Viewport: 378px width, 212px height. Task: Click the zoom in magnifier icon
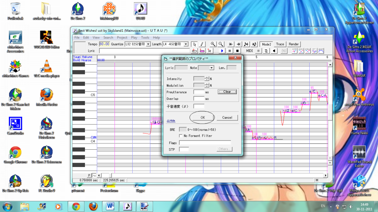(x=213, y=44)
